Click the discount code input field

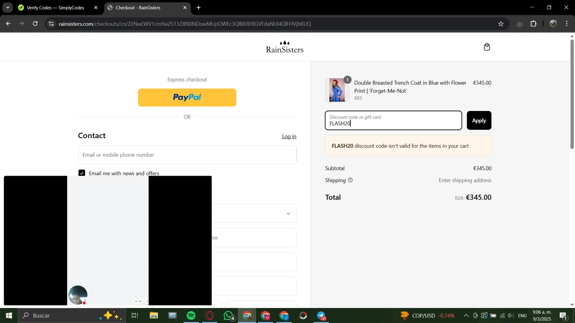point(393,121)
